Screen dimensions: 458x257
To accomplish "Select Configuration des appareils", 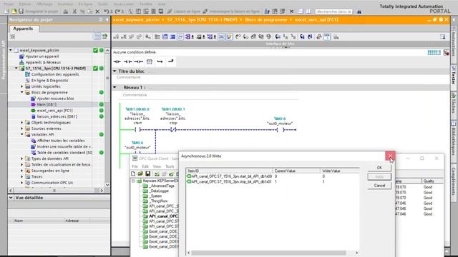I will [x=55, y=74].
